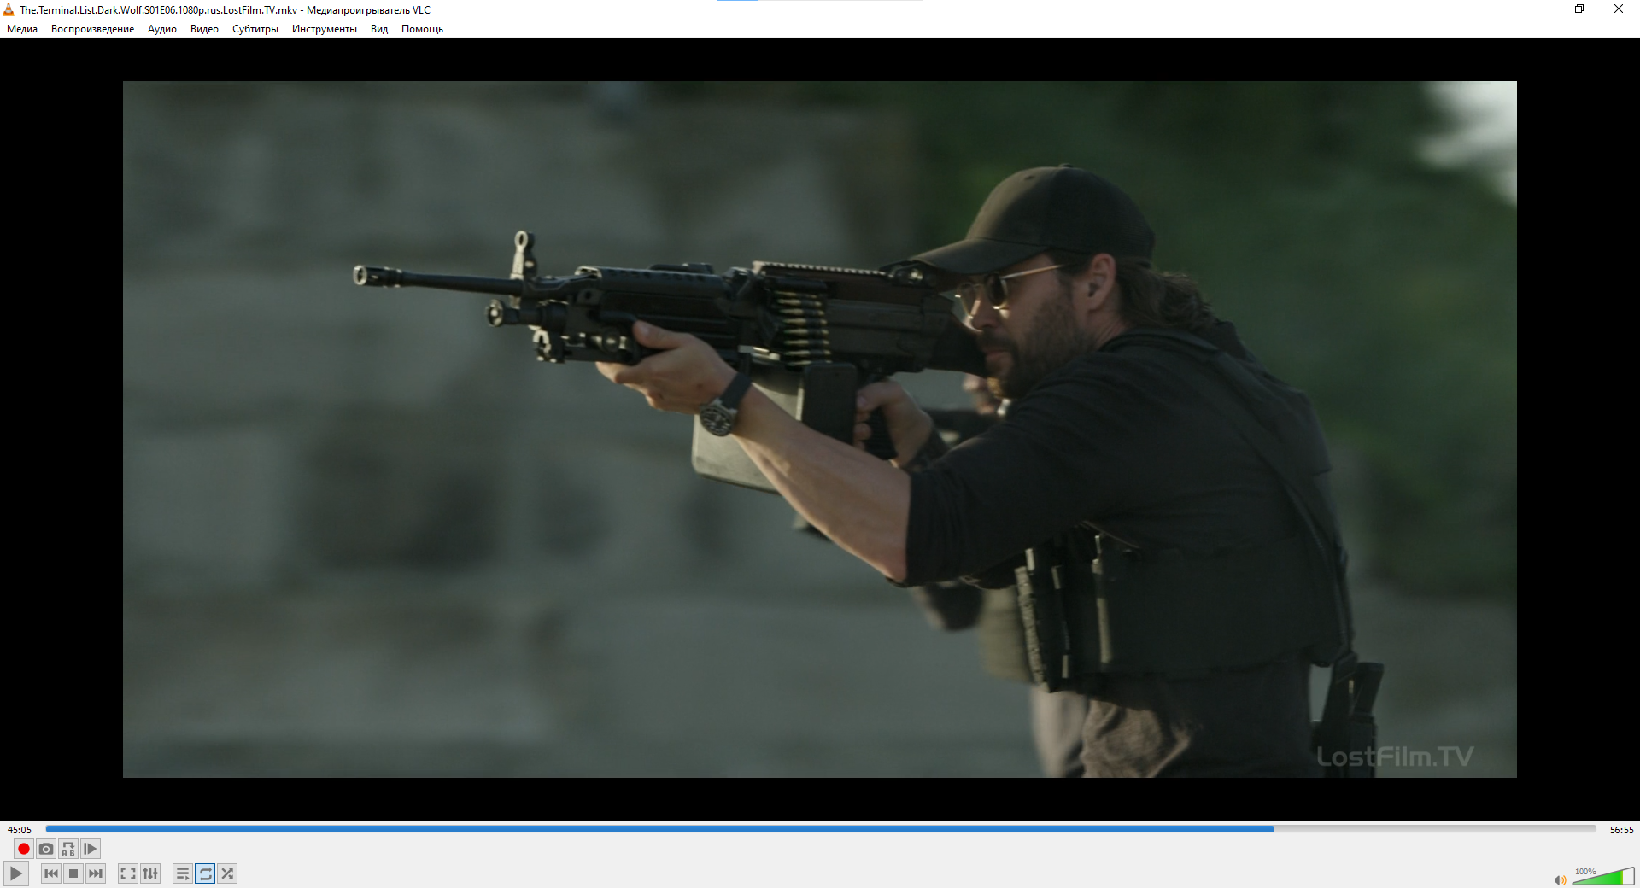Expand the Воспроизведение menu
1640x888 pixels.
click(x=92, y=29)
